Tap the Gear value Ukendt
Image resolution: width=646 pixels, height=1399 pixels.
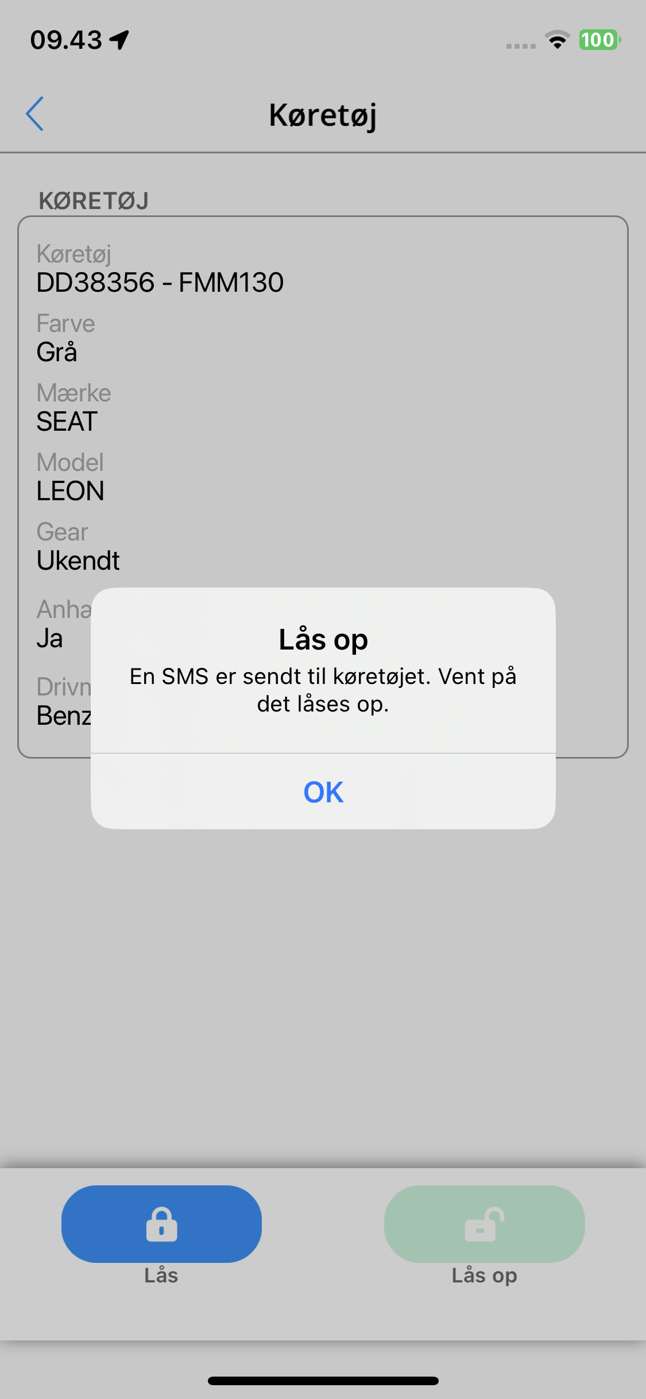[x=78, y=561]
